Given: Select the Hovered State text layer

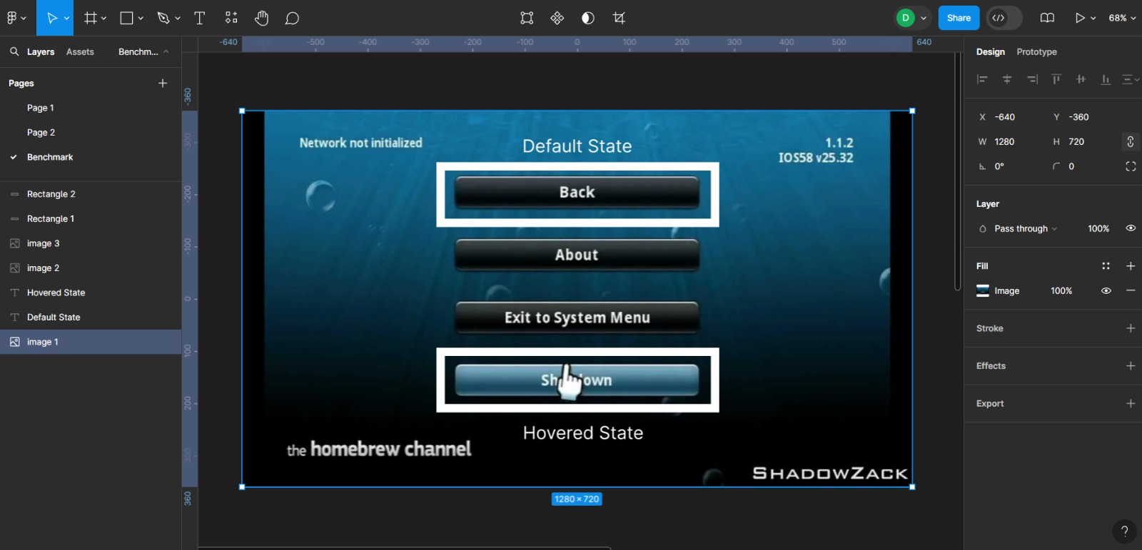Looking at the screenshot, I should pos(91,292).
